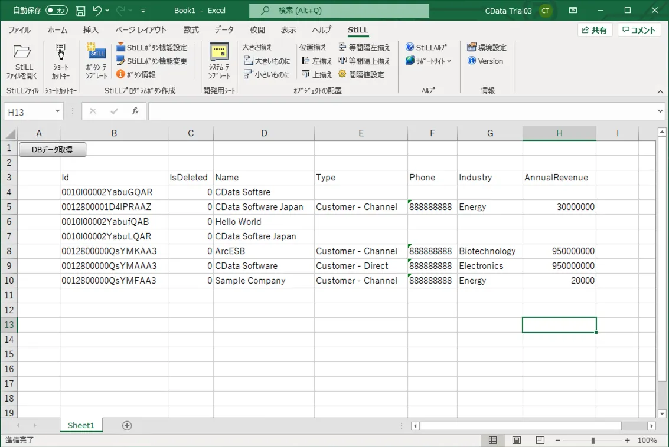Switch to the StiLL ribbon tab
This screenshot has width=669, height=447.
(357, 29)
